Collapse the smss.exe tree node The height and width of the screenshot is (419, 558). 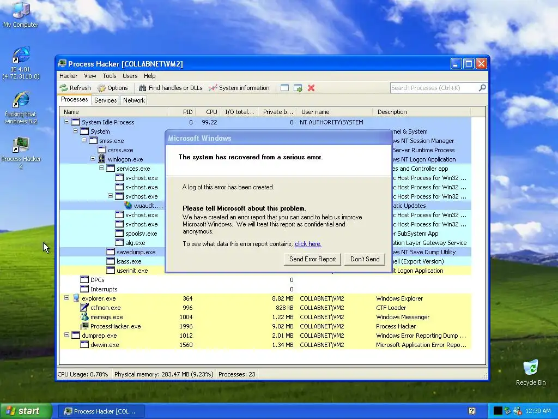pos(84,140)
